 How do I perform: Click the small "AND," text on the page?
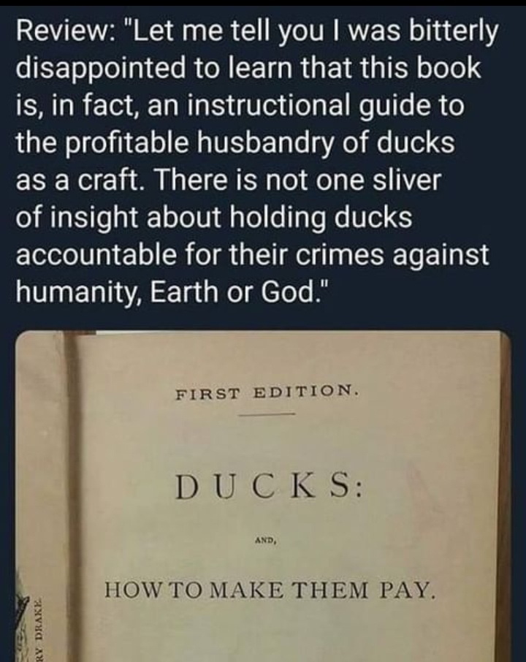point(265,540)
